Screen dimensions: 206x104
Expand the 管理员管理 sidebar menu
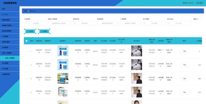(x=10, y=20)
